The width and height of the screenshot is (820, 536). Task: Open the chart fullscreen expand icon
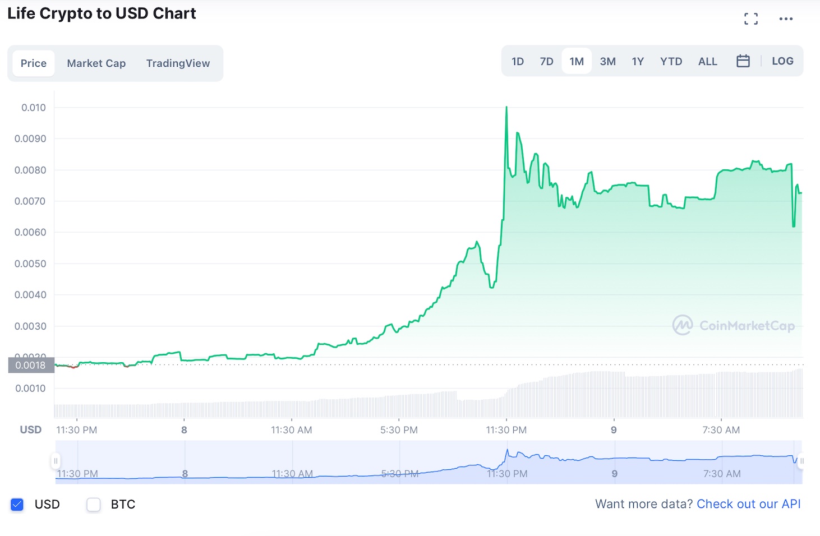(750, 18)
